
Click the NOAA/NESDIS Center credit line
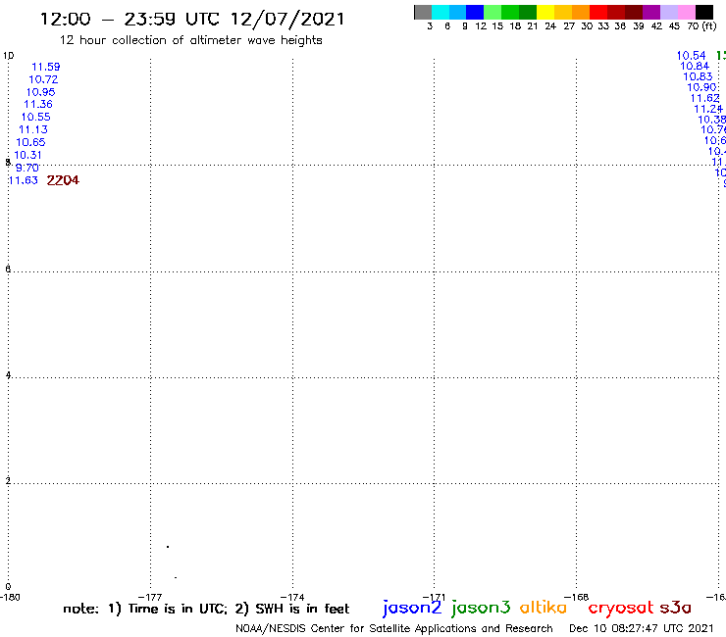coord(394,629)
